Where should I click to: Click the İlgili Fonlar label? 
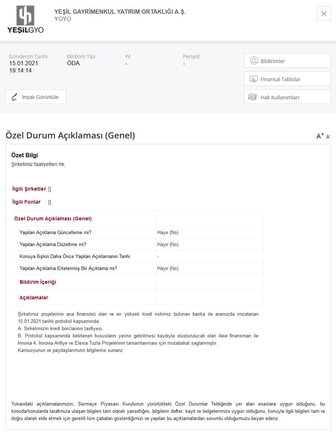(26, 202)
